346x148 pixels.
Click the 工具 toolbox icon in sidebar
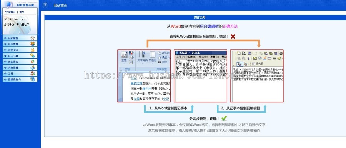point(32,74)
